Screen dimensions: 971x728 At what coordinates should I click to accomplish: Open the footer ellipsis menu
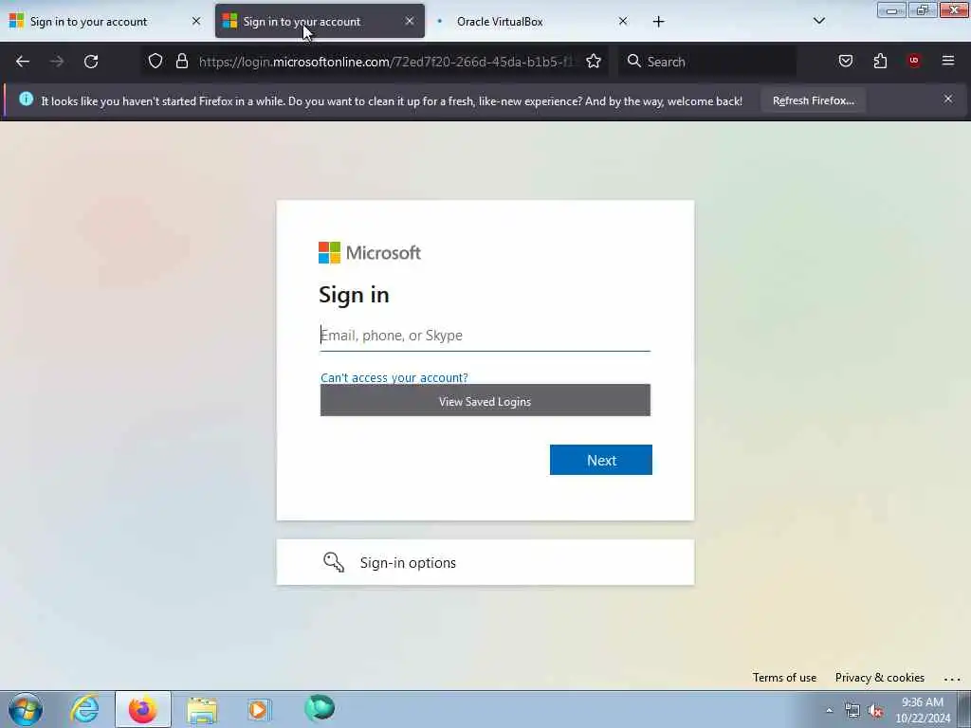(952, 679)
